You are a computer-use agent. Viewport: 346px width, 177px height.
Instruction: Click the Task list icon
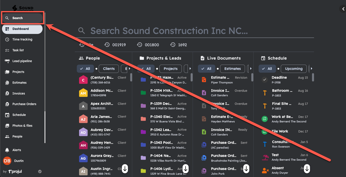(7, 50)
